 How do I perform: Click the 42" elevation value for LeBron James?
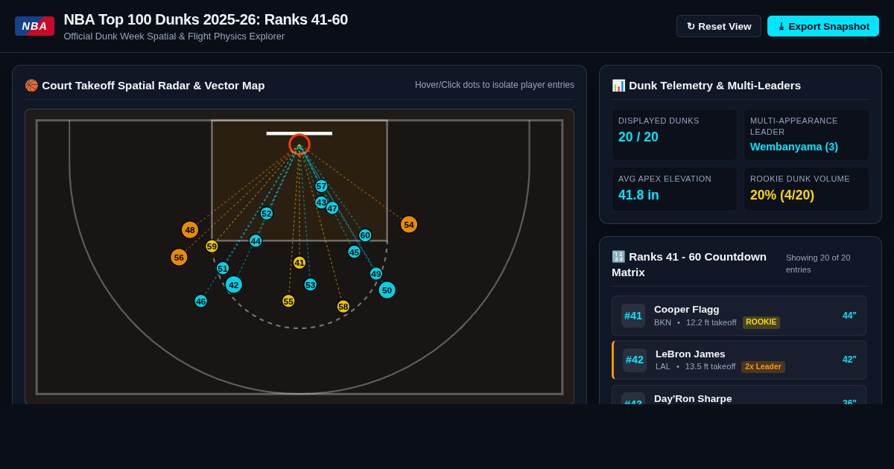pyautogui.click(x=849, y=360)
